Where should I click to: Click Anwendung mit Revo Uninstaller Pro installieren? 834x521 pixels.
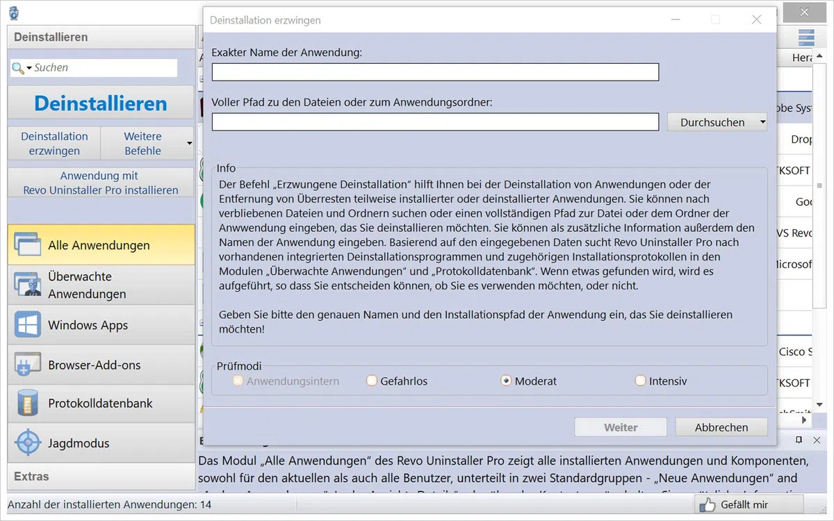101,183
